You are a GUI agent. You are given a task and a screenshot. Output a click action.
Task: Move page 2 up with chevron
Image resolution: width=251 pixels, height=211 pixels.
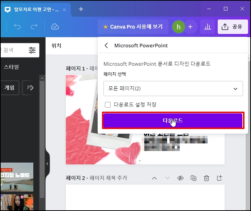click(x=154, y=178)
